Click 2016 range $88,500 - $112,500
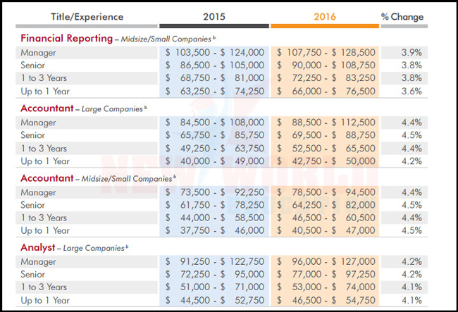This screenshot has height=312, width=458. click(x=326, y=123)
